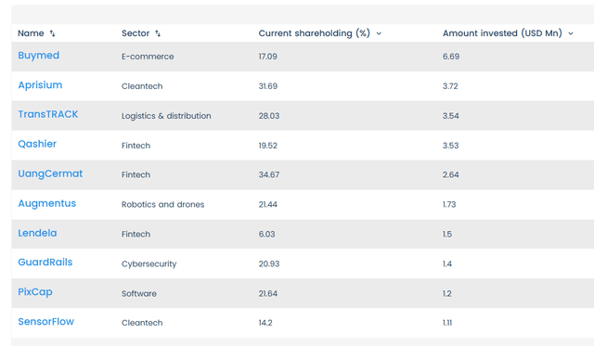Click the Sector column header
This screenshot has height=346, width=594.
(x=136, y=33)
